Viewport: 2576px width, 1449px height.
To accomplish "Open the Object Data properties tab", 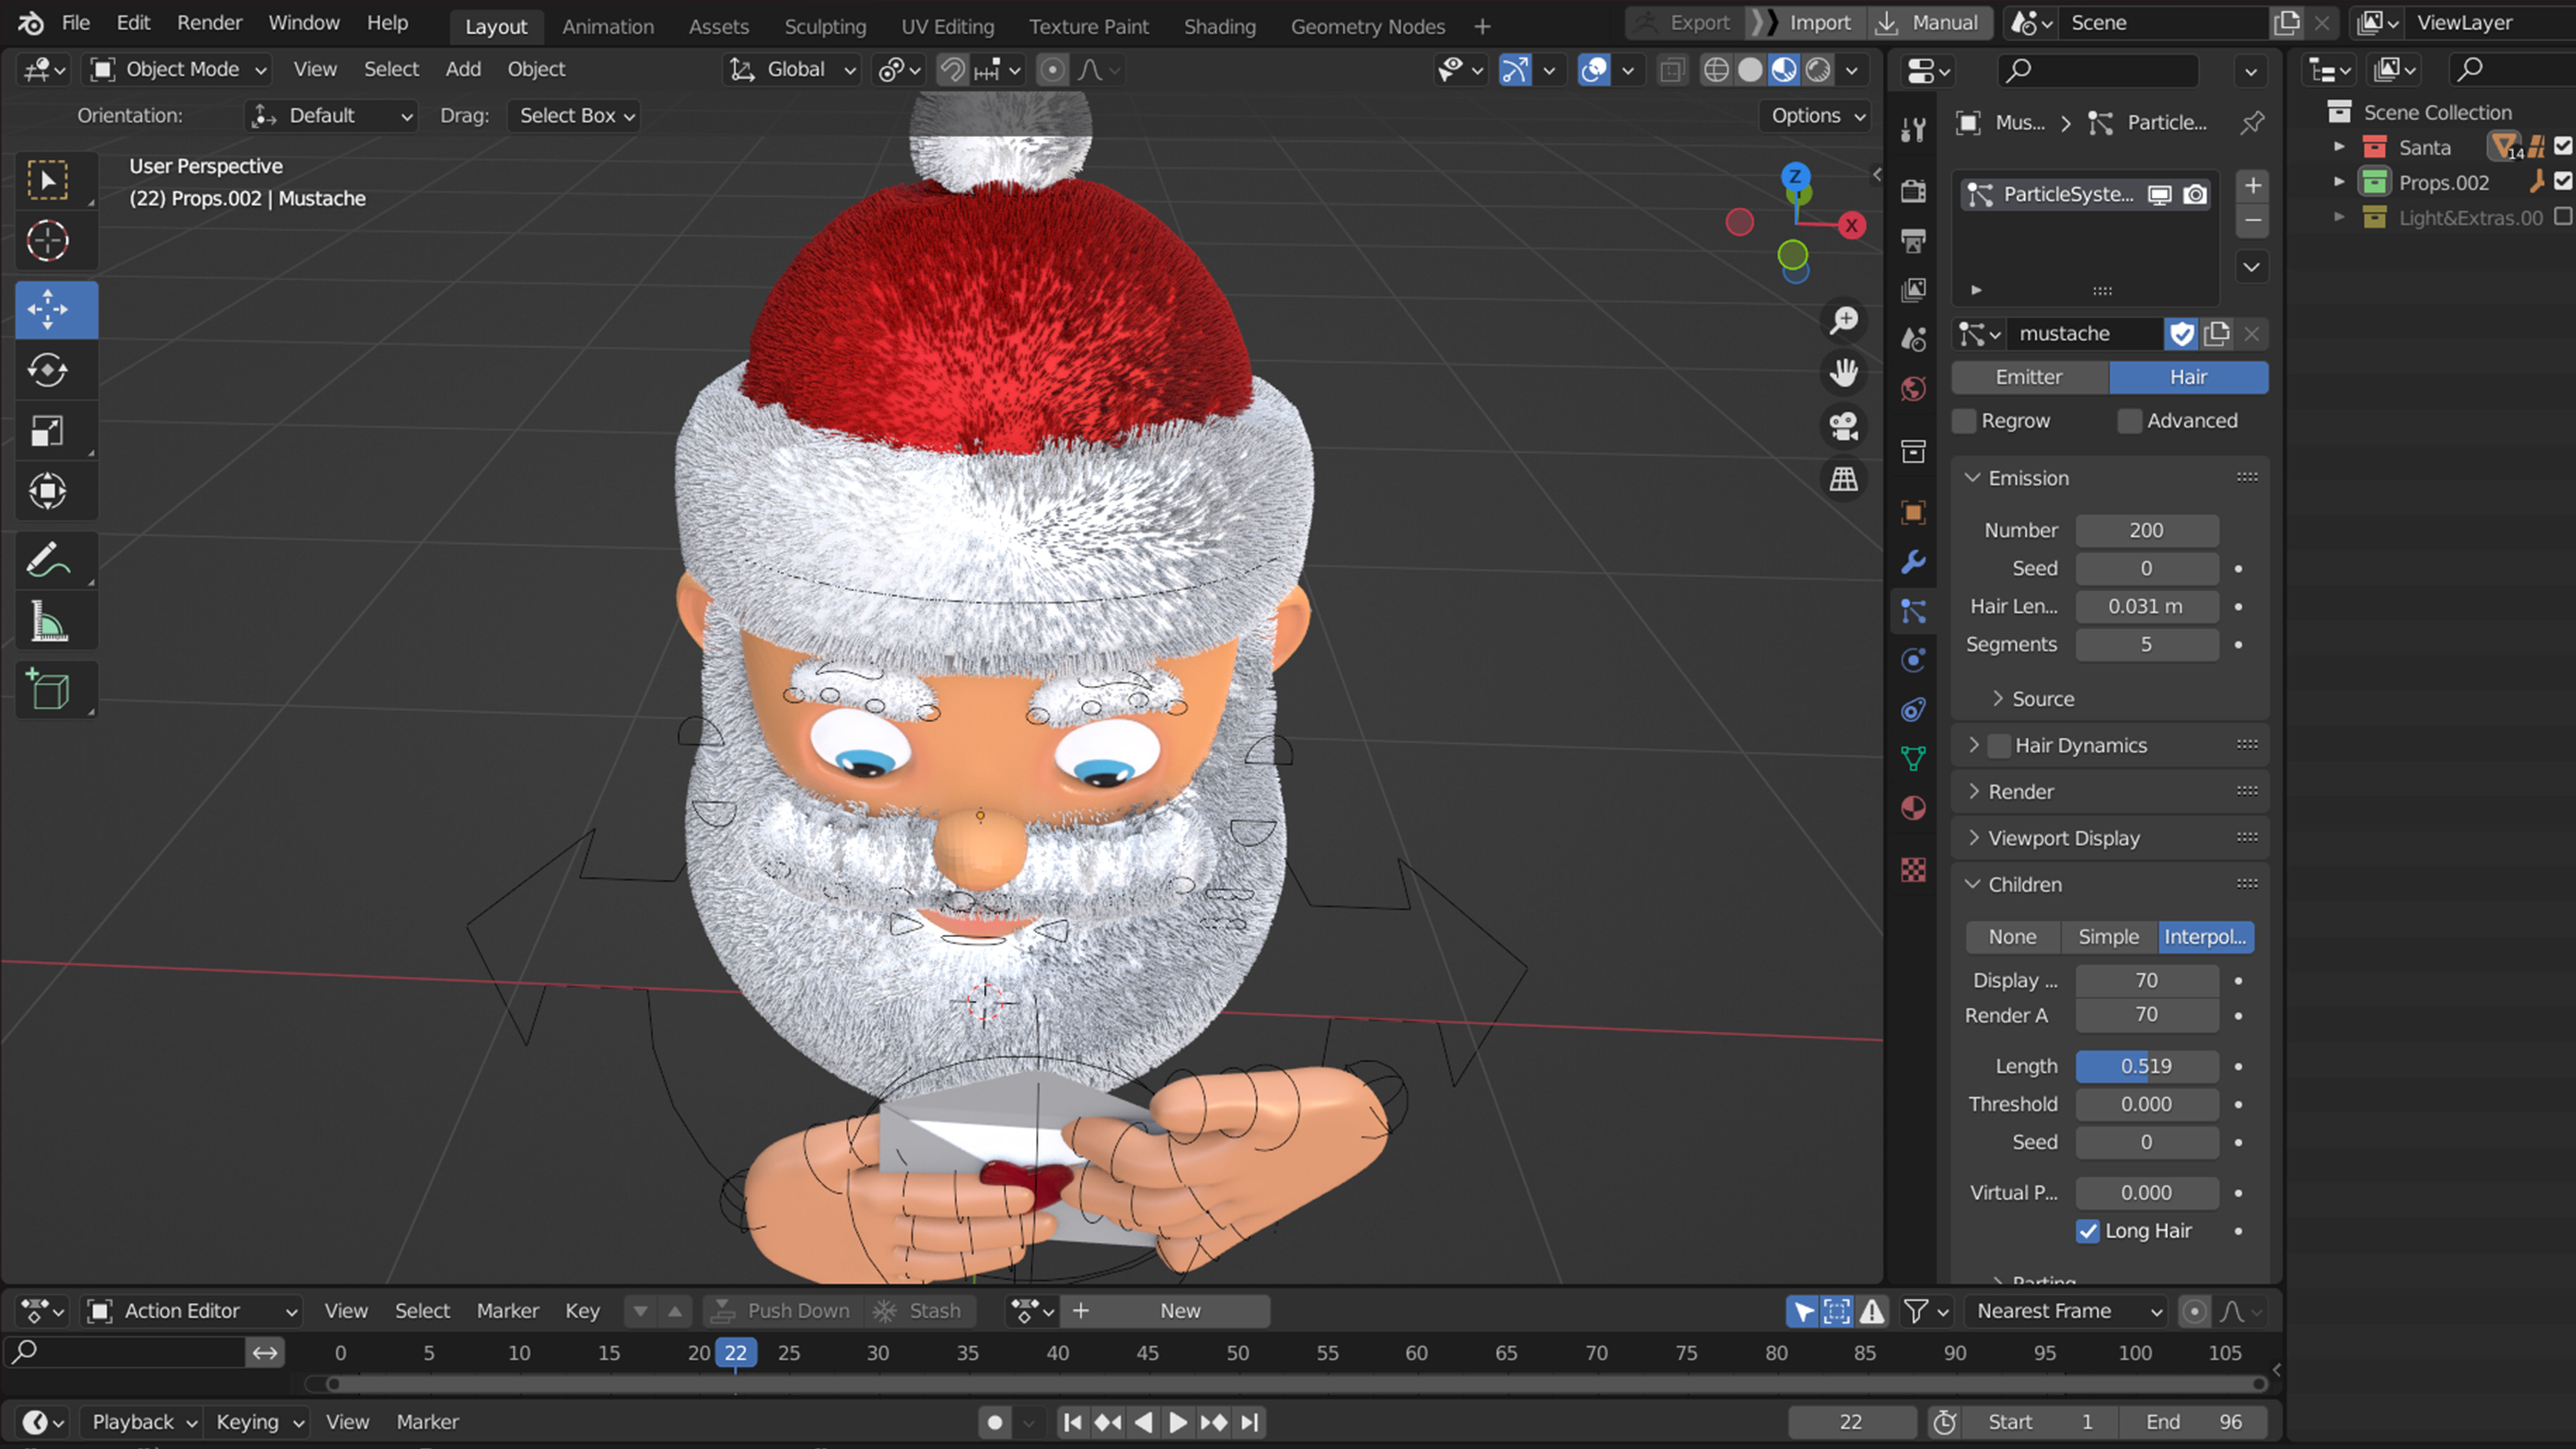I will tap(1913, 759).
